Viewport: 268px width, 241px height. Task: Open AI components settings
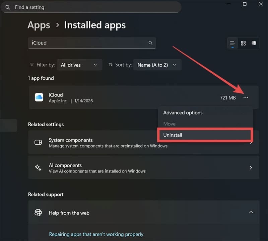(x=144, y=167)
